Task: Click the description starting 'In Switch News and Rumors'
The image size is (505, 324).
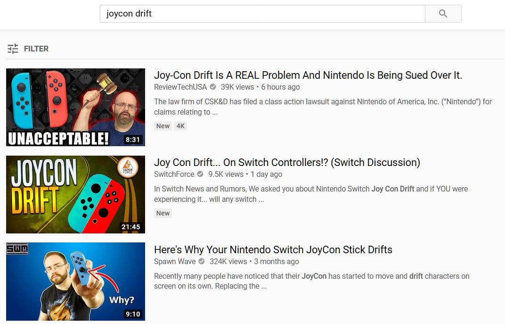Action: pos(311,194)
